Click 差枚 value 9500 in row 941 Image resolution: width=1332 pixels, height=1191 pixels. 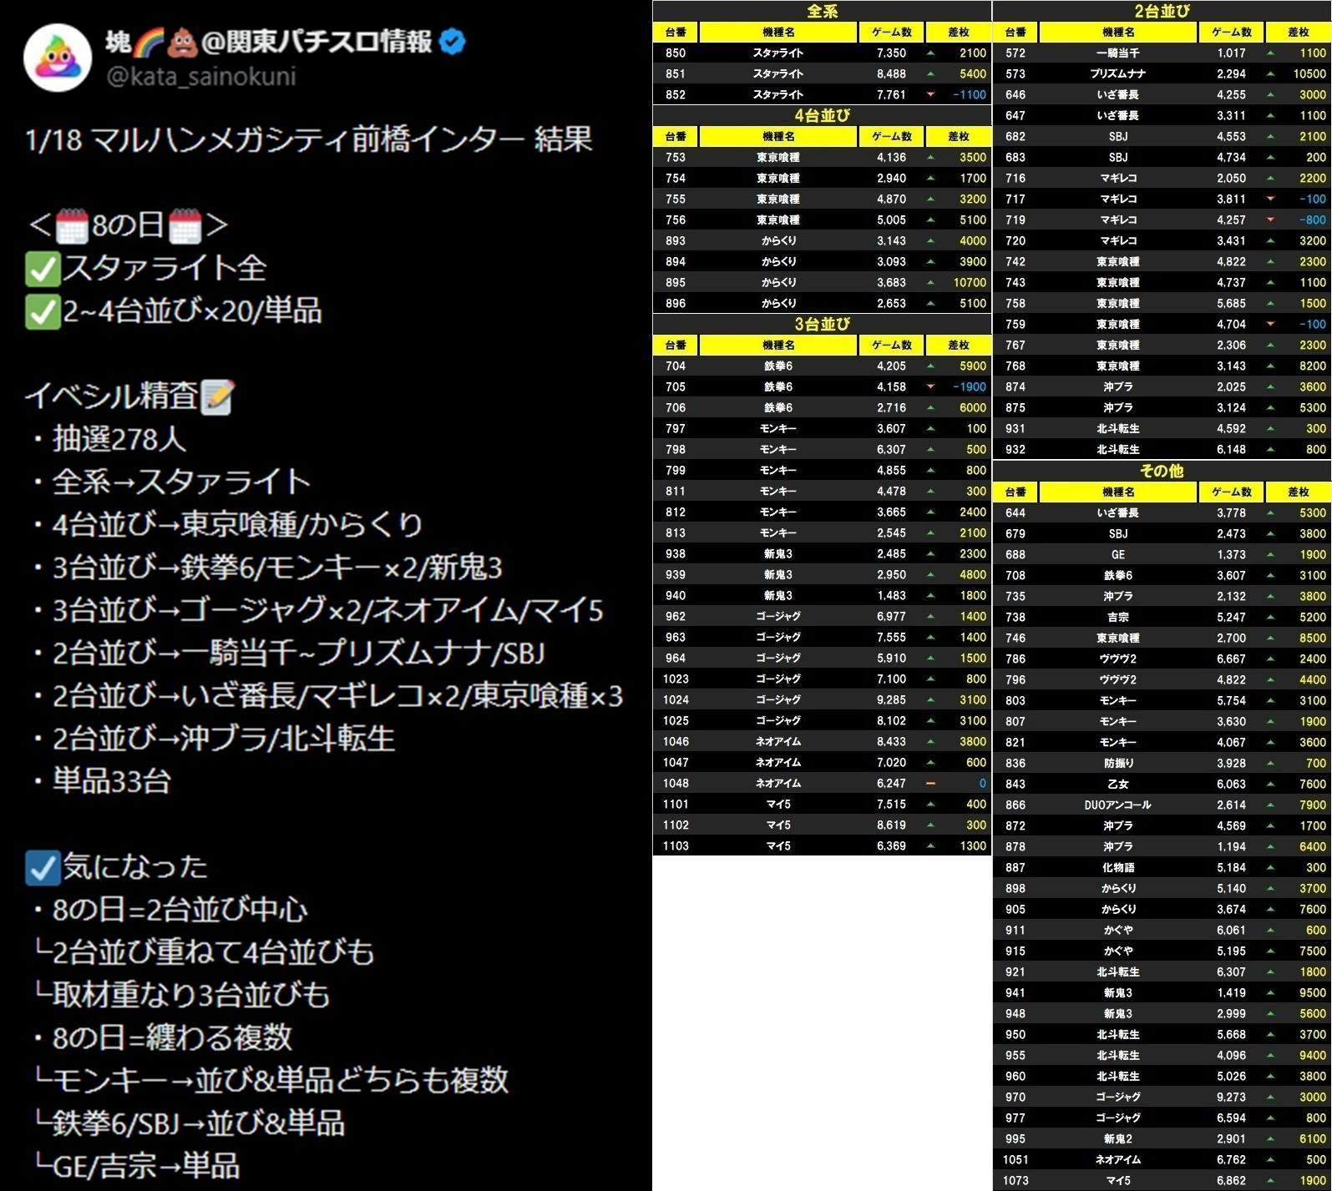tap(1313, 992)
